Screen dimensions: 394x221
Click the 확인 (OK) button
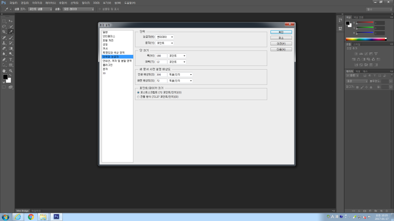[x=281, y=32]
